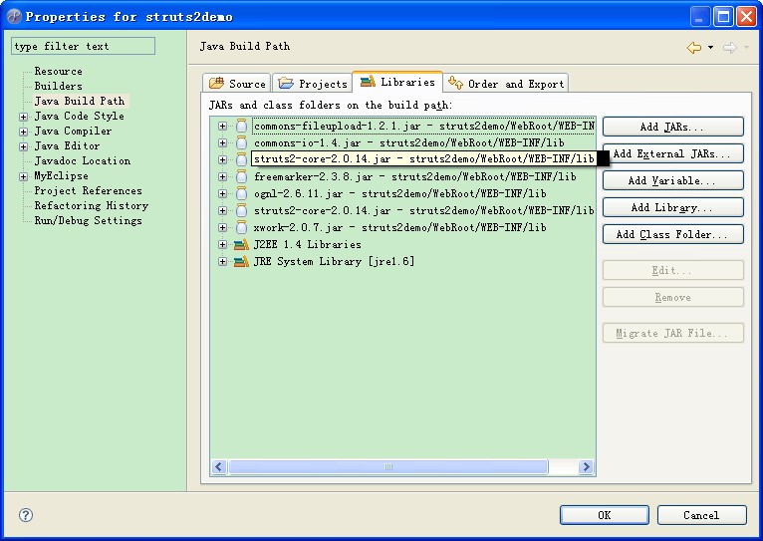Click the Add Variable button
The width and height of the screenshot is (763, 541).
(673, 180)
